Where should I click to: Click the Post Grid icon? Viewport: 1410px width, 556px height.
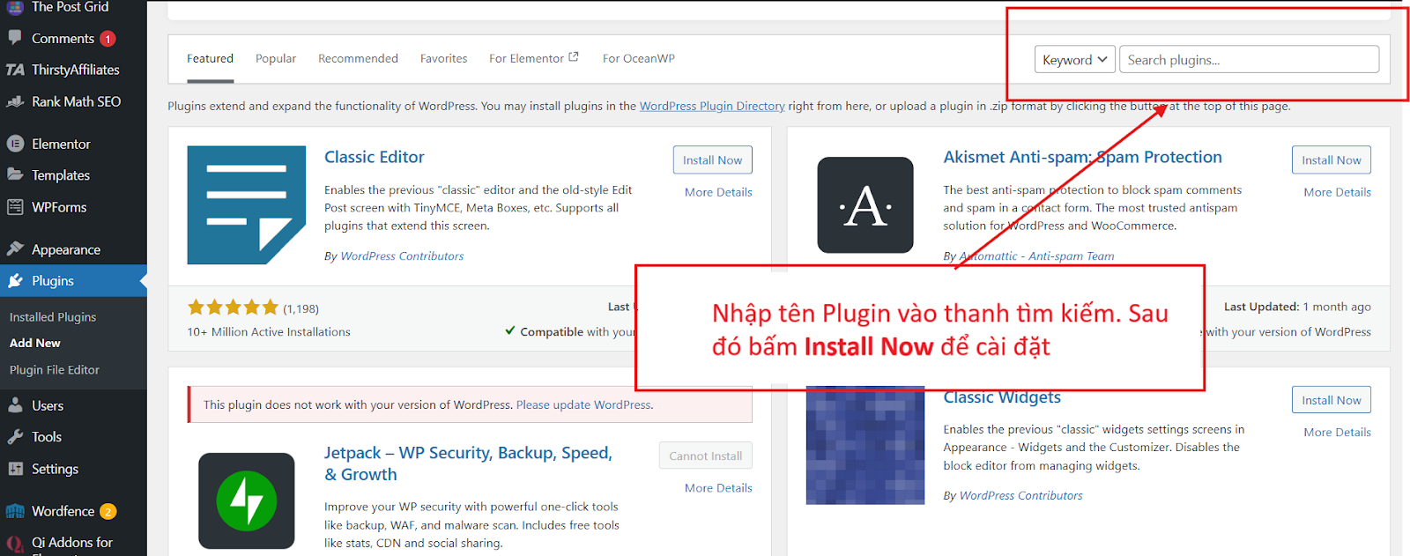coord(15,7)
